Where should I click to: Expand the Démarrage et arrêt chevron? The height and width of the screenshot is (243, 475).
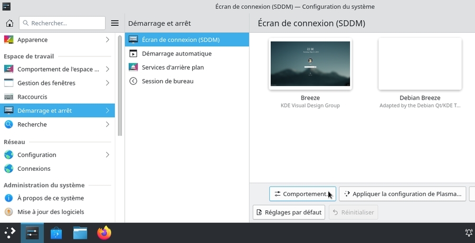point(108,111)
